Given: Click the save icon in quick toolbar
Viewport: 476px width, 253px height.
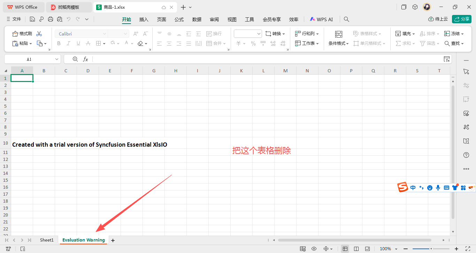Looking at the screenshot, I should (x=32, y=19).
